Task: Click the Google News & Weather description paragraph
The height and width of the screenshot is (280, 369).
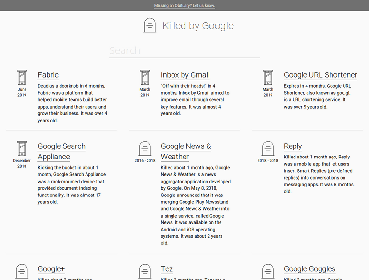Action: (x=196, y=205)
